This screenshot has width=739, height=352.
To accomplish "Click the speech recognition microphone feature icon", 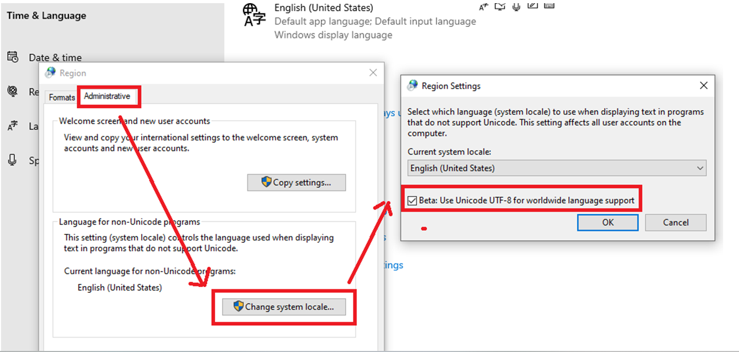I will tap(516, 6).
